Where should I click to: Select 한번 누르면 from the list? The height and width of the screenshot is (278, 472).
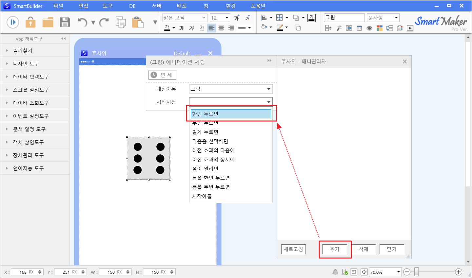pos(231,114)
